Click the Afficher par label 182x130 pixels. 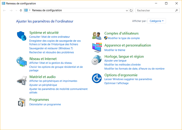(x=140, y=21)
